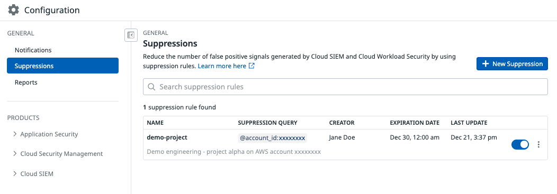Focus the Search suppression rules field
The image size is (557, 194).
point(345,87)
